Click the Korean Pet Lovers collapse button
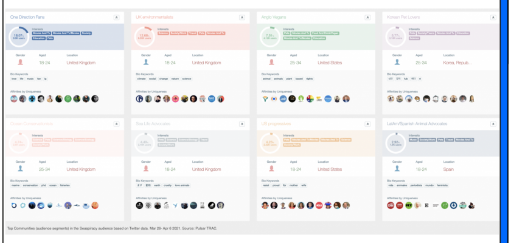The width and height of the screenshot is (511, 243). coord(492,17)
